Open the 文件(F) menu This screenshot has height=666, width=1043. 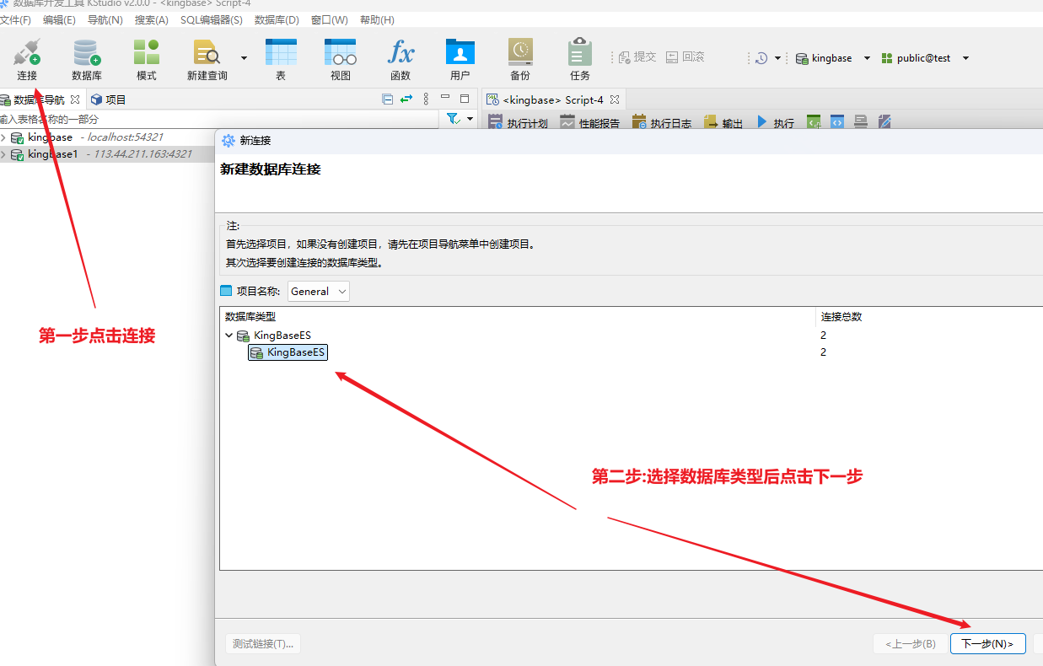[x=15, y=19]
